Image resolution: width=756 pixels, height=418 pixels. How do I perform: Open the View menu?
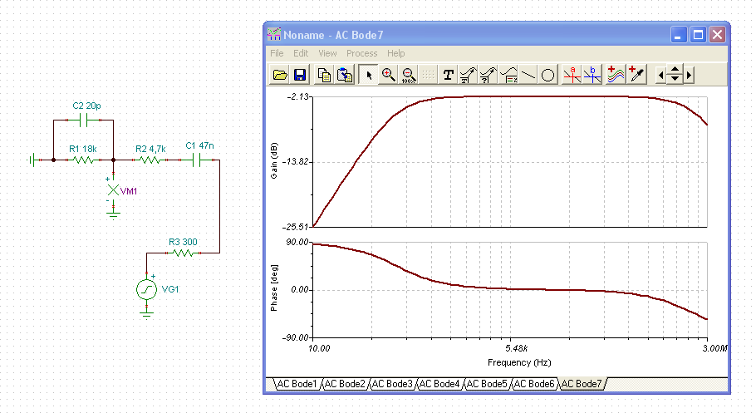[x=327, y=53]
